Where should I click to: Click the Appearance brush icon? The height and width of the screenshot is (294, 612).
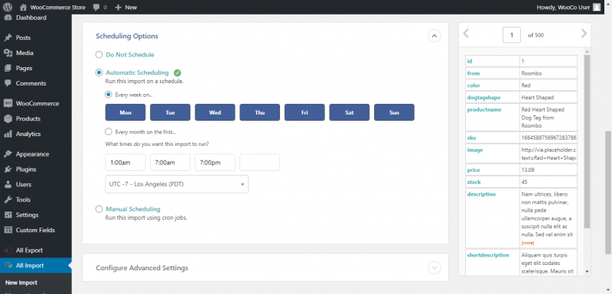click(x=8, y=154)
